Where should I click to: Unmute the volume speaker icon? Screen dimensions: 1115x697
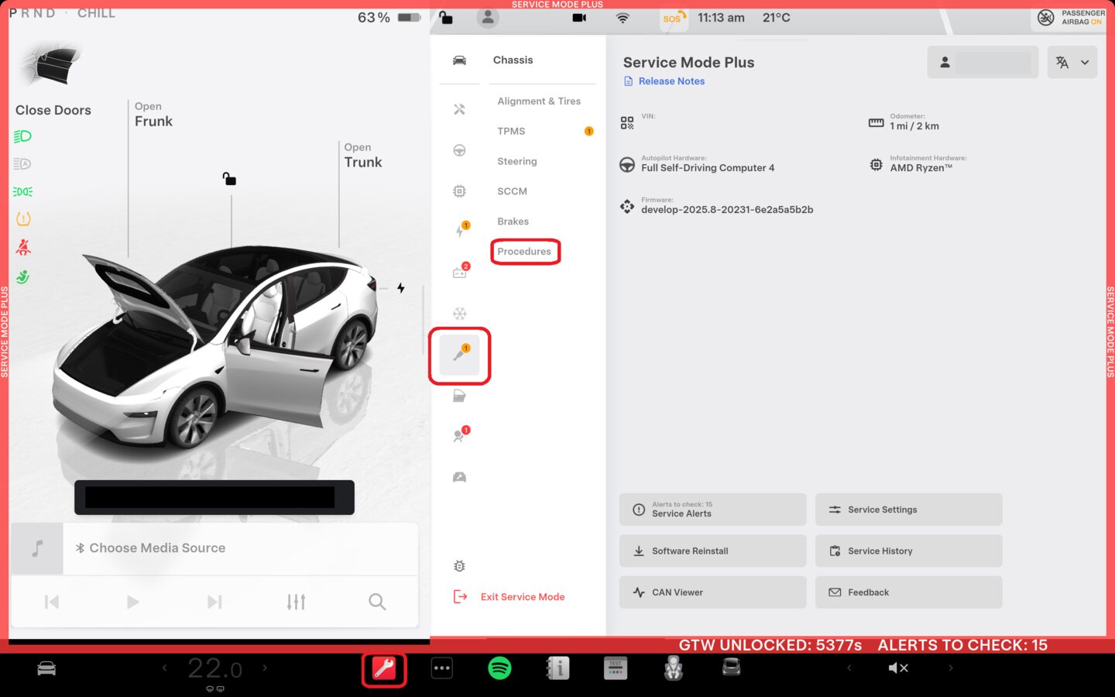pyautogui.click(x=898, y=668)
